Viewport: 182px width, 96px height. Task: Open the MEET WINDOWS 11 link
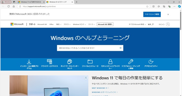[100, 88]
